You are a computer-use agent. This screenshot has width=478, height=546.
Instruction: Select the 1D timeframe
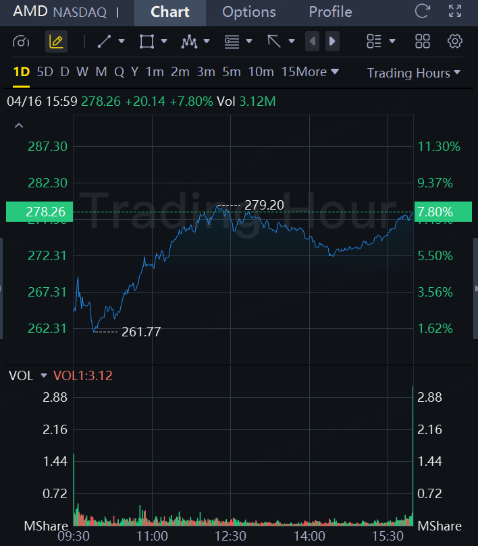click(22, 72)
